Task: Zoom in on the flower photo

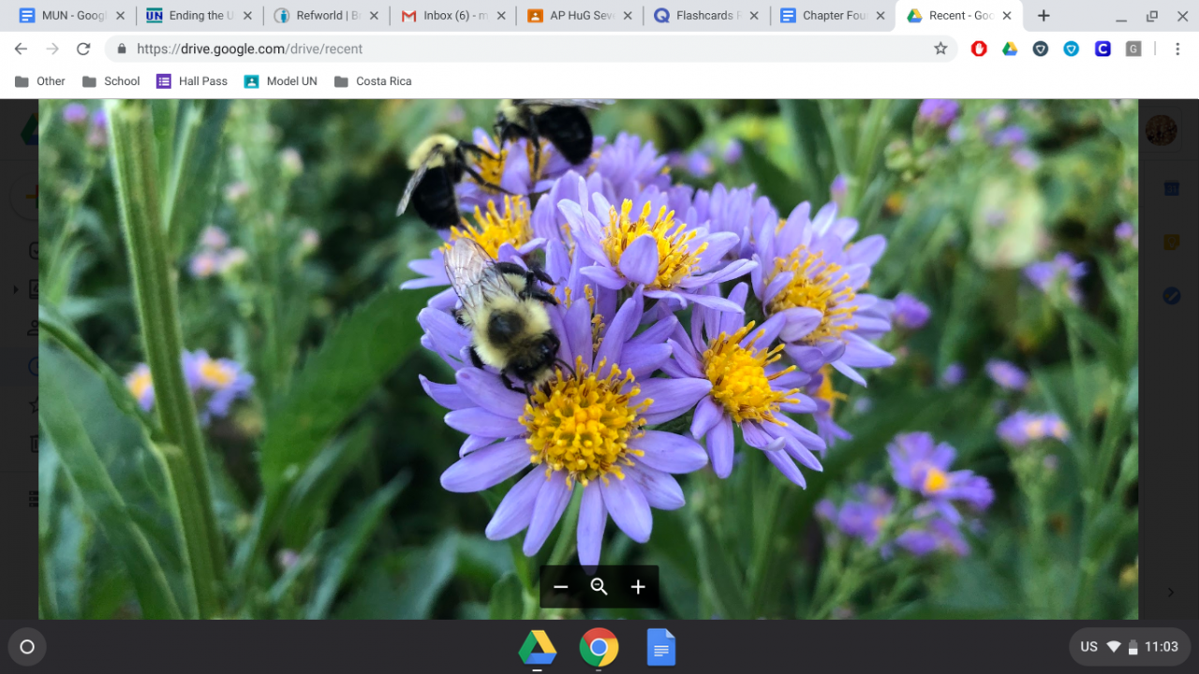Action: coord(638,587)
